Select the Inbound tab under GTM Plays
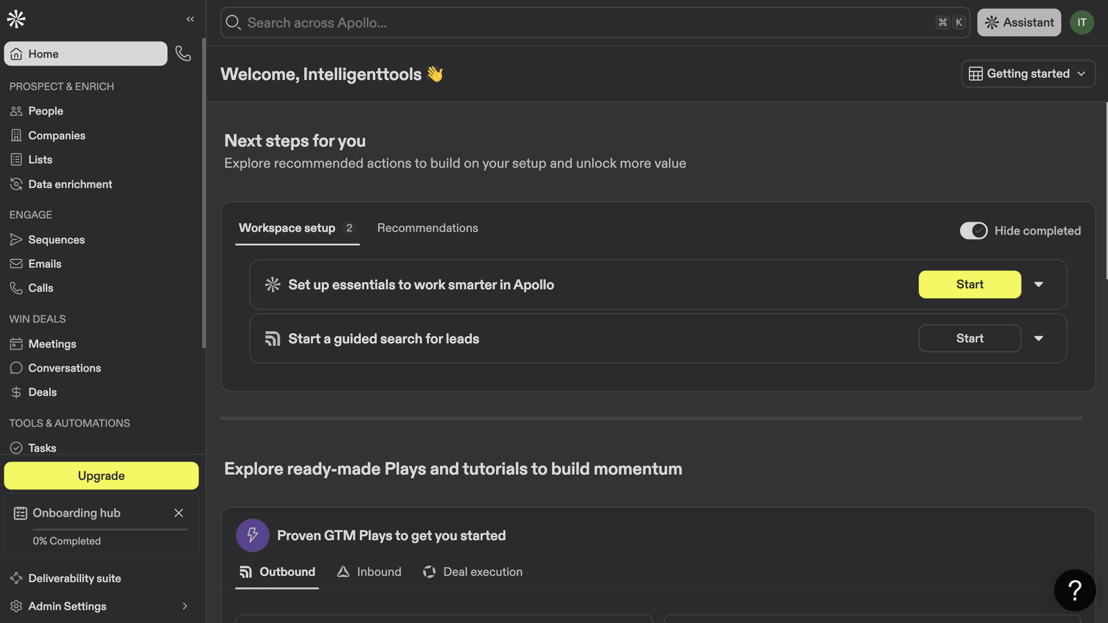The width and height of the screenshot is (1108, 623). click(x=368, y=572)
